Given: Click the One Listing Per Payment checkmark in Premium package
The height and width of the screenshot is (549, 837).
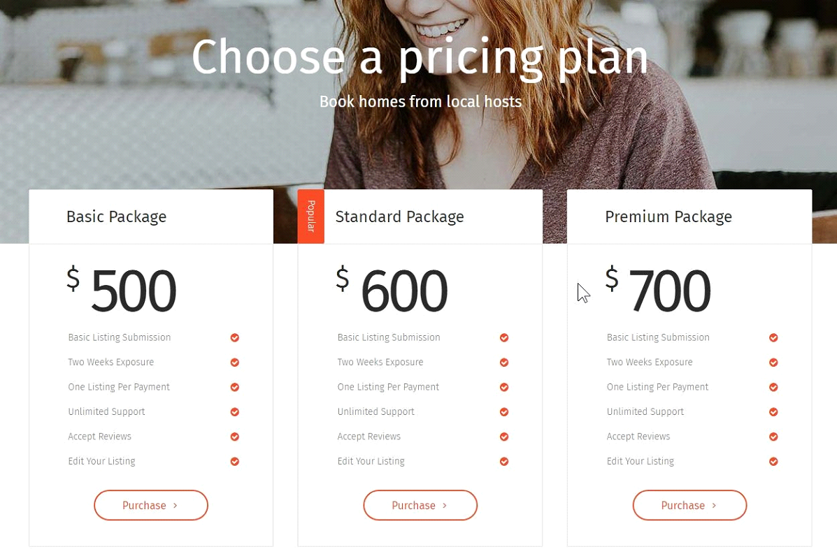Looking at the screenshot, I should click(773, 387).
